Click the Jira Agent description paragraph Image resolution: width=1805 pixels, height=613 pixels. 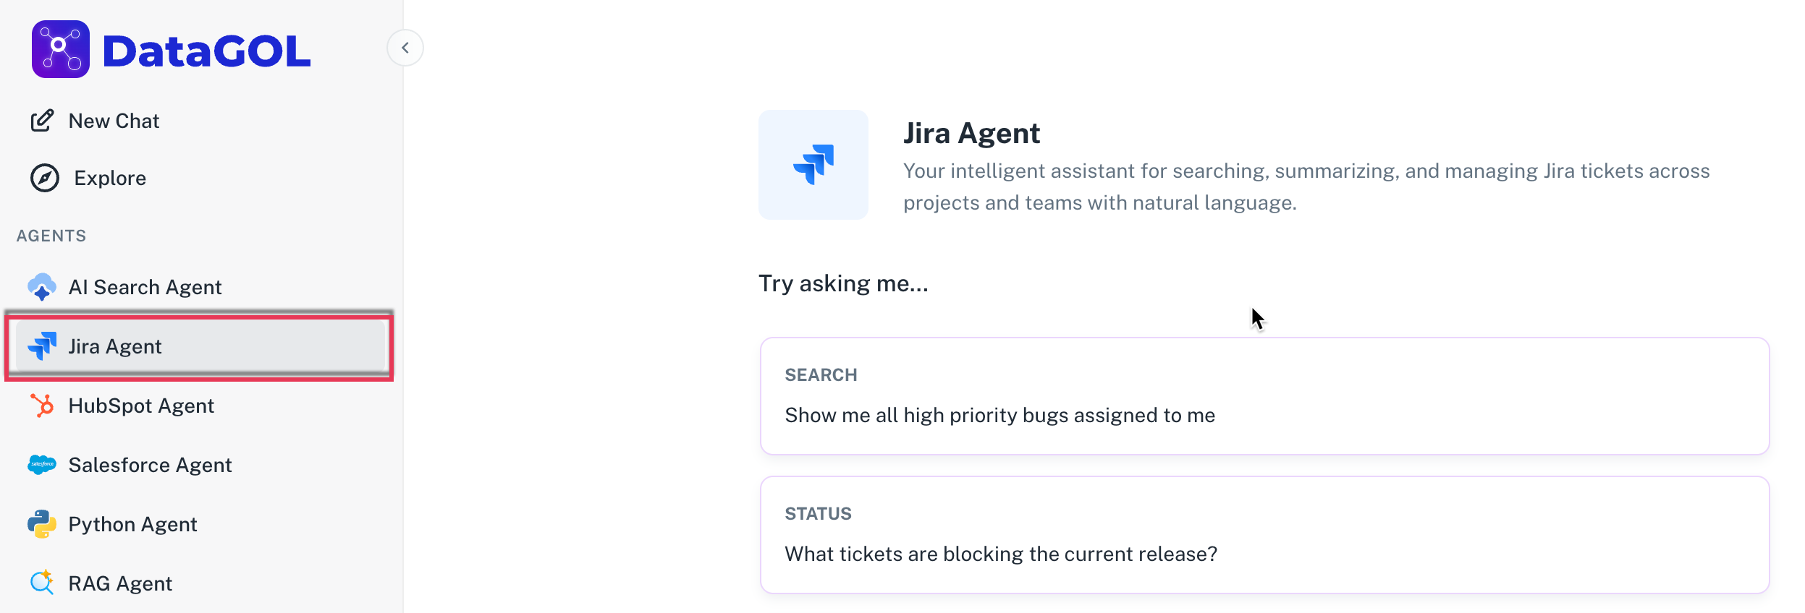click(x=1306, y=187)
